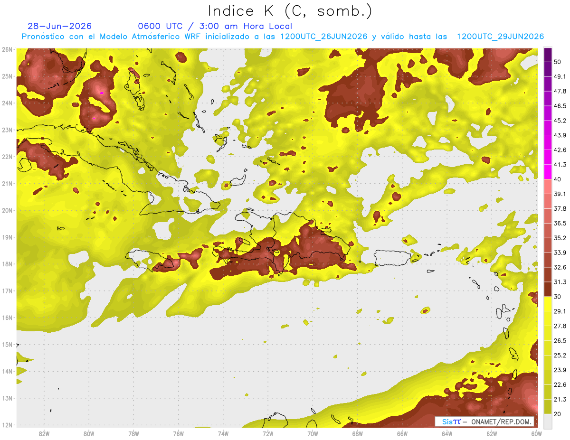This screenshot has width=570, height=440.
Task: Select the "43.9" legend label
Action: [560, 135]
